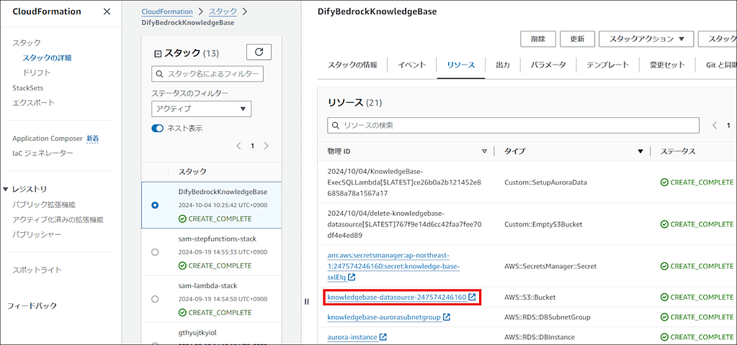This screenshot has height=345, width=737.
Task: Open the knowledgebase-datasource S3 bucket link
Action: (396, 297)
